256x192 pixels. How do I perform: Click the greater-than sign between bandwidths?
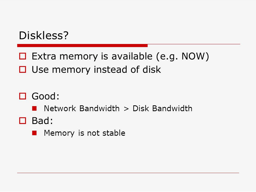(126, 109)
